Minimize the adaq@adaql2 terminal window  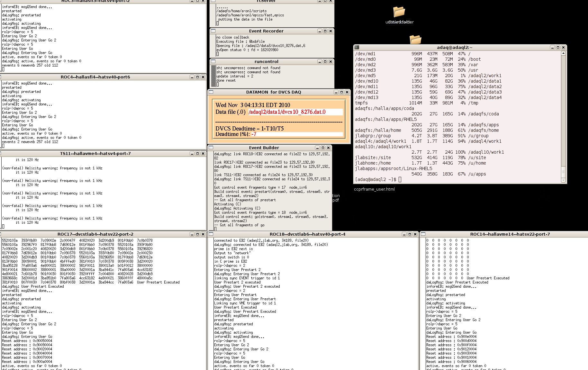tap(553, 47)
